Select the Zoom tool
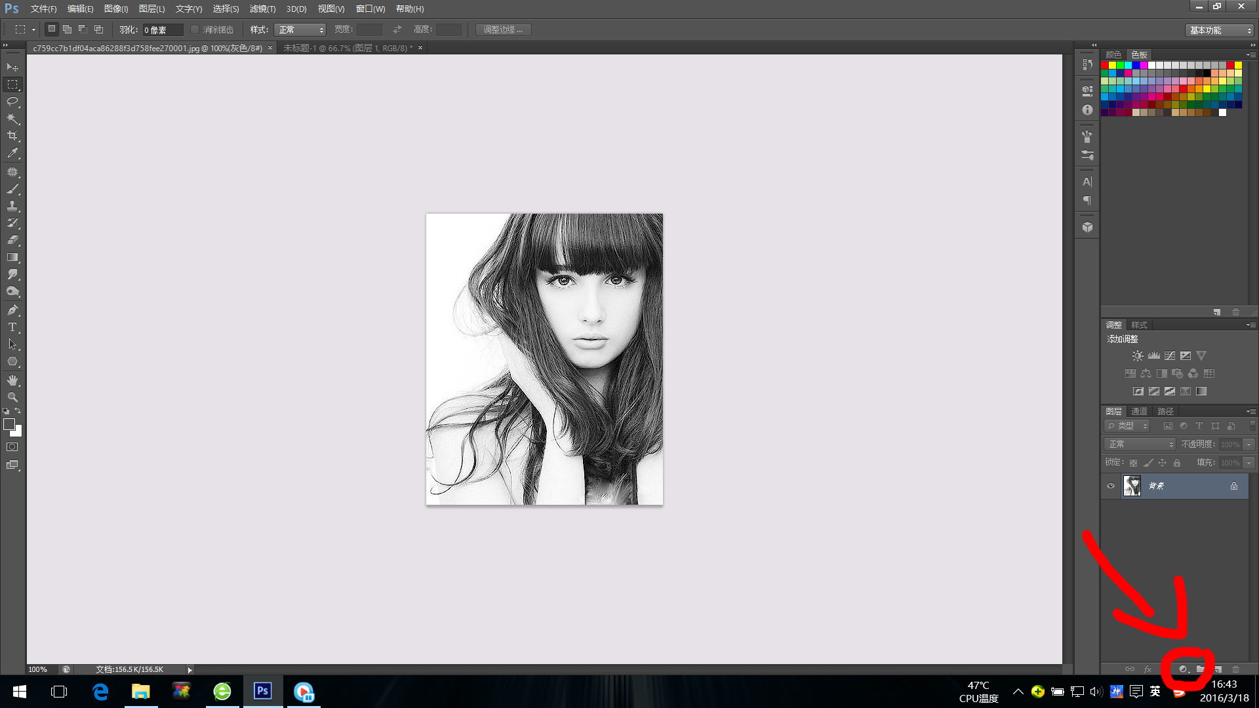 click(x=12, y=397)
